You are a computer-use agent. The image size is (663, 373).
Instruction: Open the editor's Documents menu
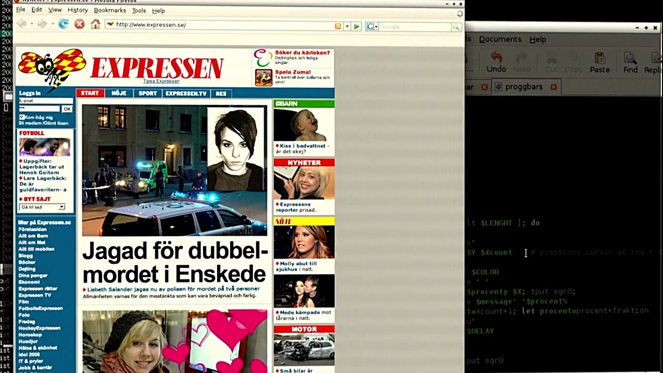500,39
